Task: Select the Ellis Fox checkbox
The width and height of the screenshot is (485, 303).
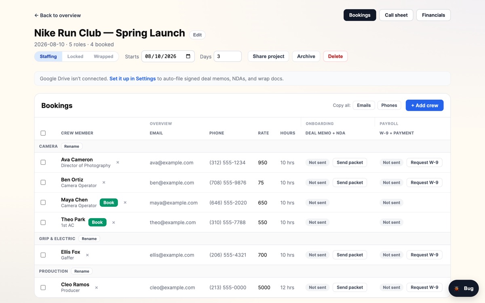Action: point(43,255)
